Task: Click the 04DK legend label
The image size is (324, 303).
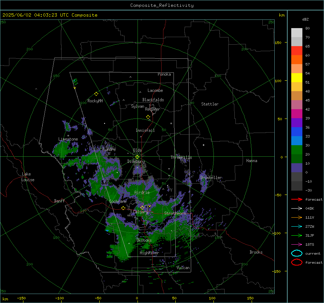Action: [x=310, y=209]
